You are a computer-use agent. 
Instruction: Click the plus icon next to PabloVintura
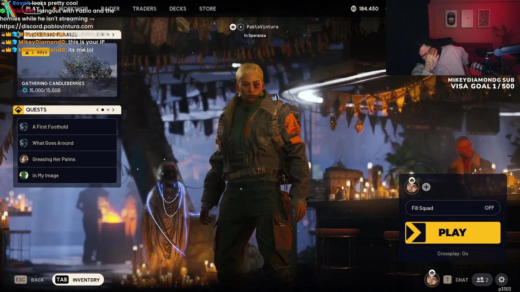241,27
